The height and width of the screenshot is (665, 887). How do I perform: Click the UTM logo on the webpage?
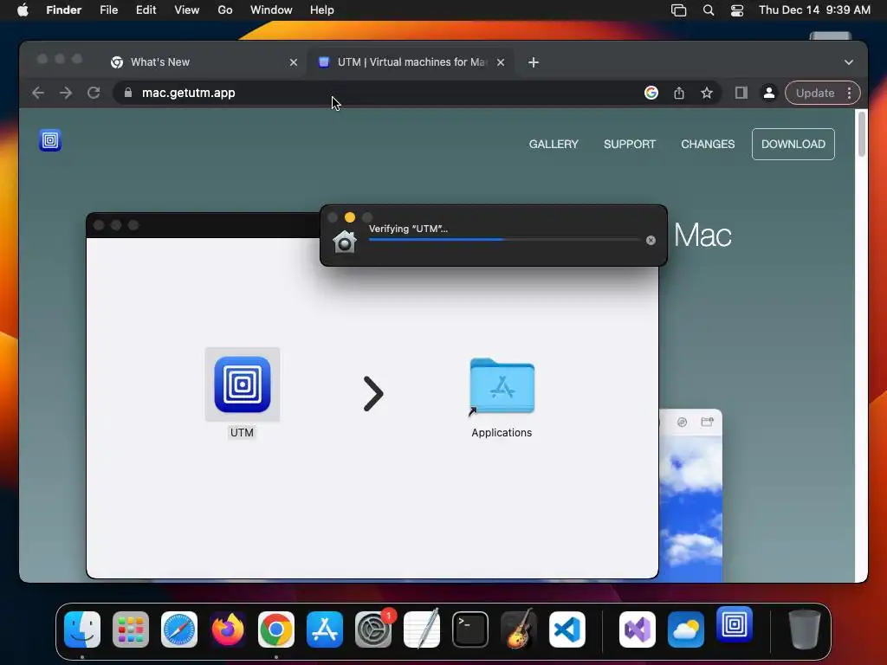[x=50, y=140]
